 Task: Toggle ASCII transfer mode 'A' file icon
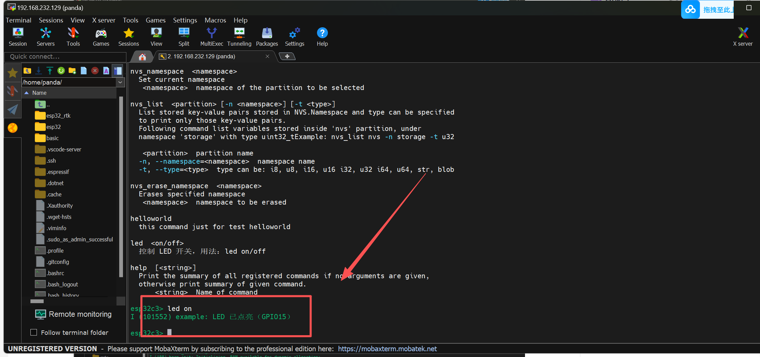pos(106,71)
